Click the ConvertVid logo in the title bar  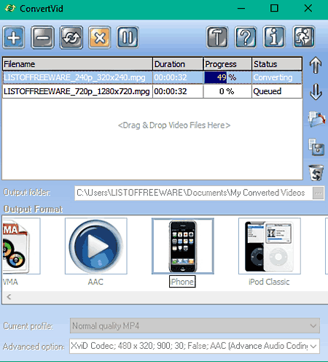coord(10,9)
